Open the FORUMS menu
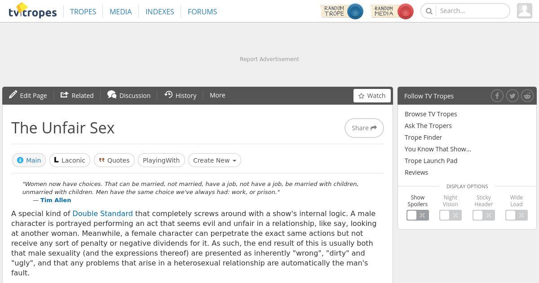This screenshot has width=539, height=283. tap(202, 12)
